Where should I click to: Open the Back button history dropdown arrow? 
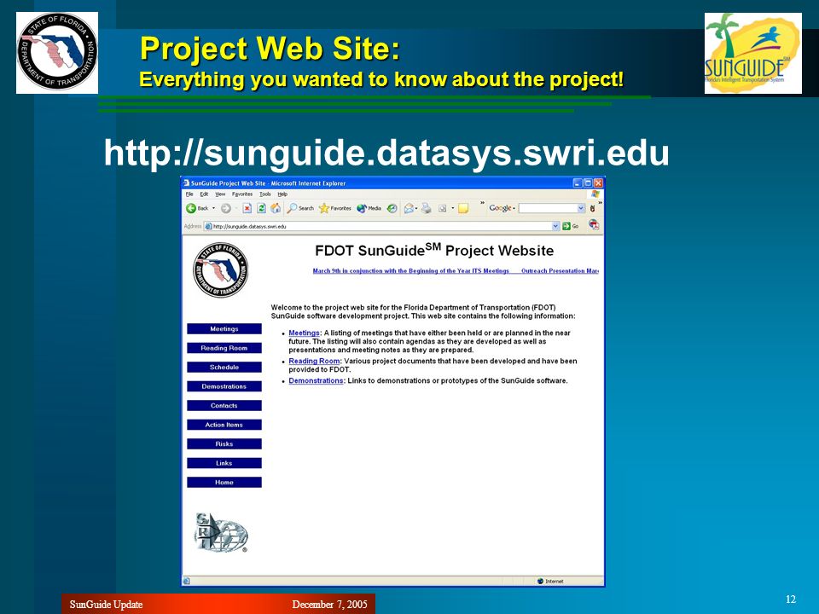[213, 208]
